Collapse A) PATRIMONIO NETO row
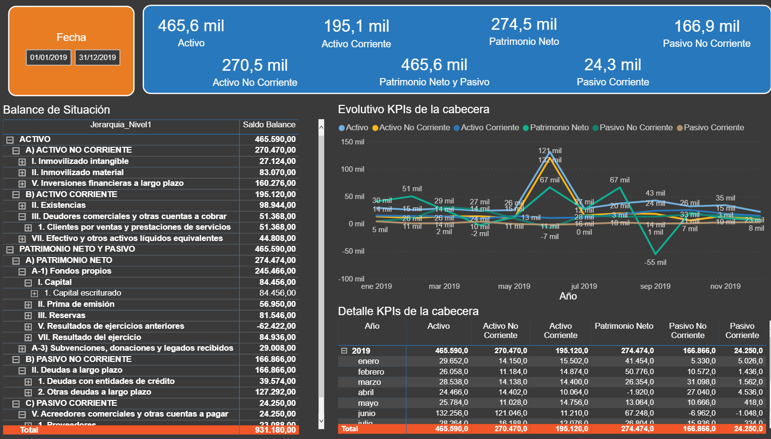Viewport: 771px width, 439px height. tap(16, 261)
